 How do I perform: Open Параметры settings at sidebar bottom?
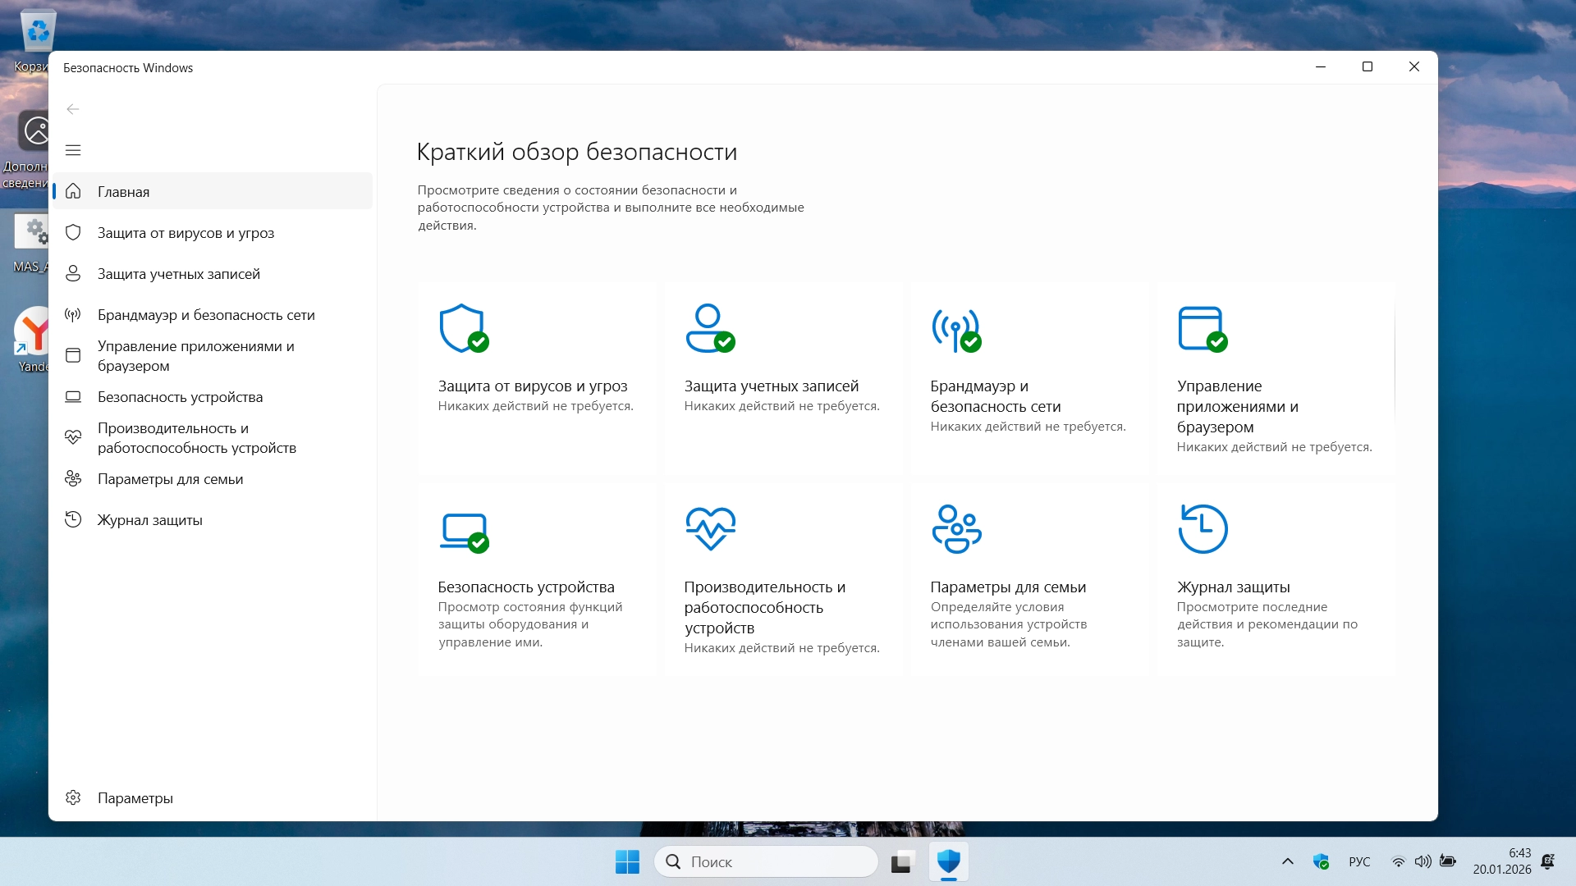tap(135, 798)
